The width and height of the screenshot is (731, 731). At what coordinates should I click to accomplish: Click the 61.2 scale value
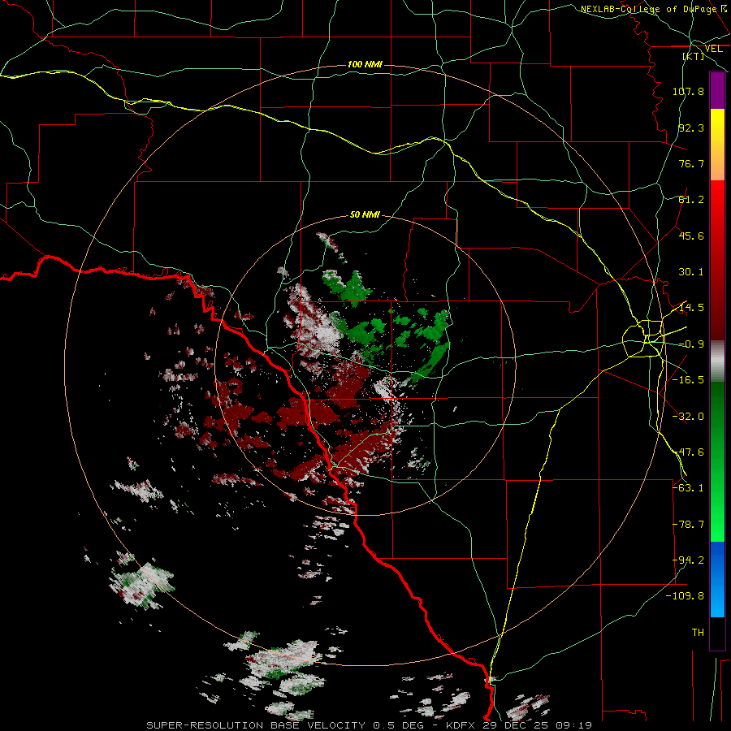(x=691, y=200)
